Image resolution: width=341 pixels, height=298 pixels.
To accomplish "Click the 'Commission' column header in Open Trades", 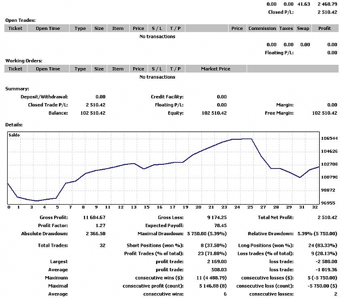I will [x=262, y=28].
